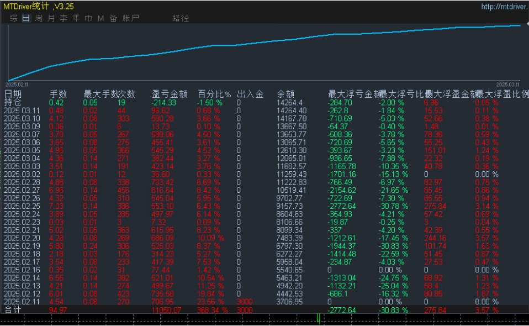Screen dimensions: 529x326
Task: Open the mtdriver website link
Action: coord(504,7)
